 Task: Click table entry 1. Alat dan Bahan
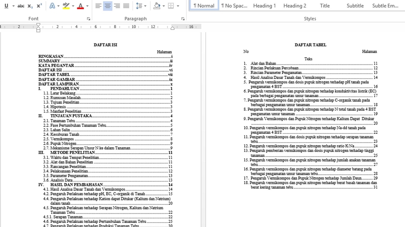tap(310, 63)
